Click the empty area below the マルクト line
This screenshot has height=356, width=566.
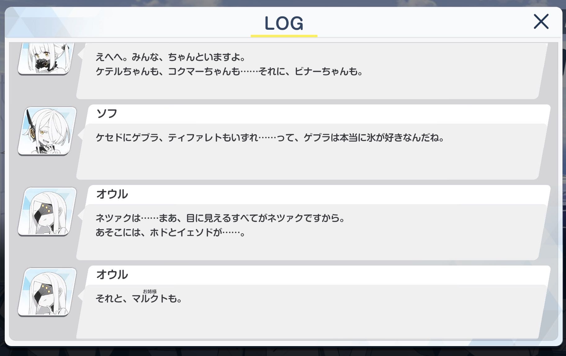[307, 322]
